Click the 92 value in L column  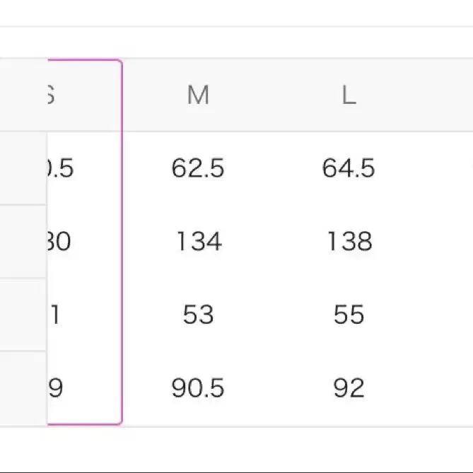pyautogui.click(x=349, y=387)
